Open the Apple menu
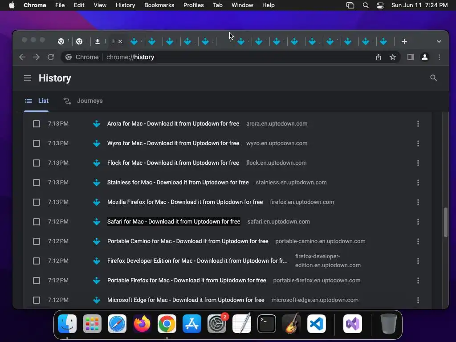This screenshot has height=342, width=456. coord(12,5)
